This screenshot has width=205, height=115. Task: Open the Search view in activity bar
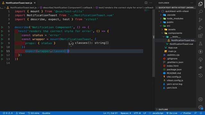pos(201,12)
